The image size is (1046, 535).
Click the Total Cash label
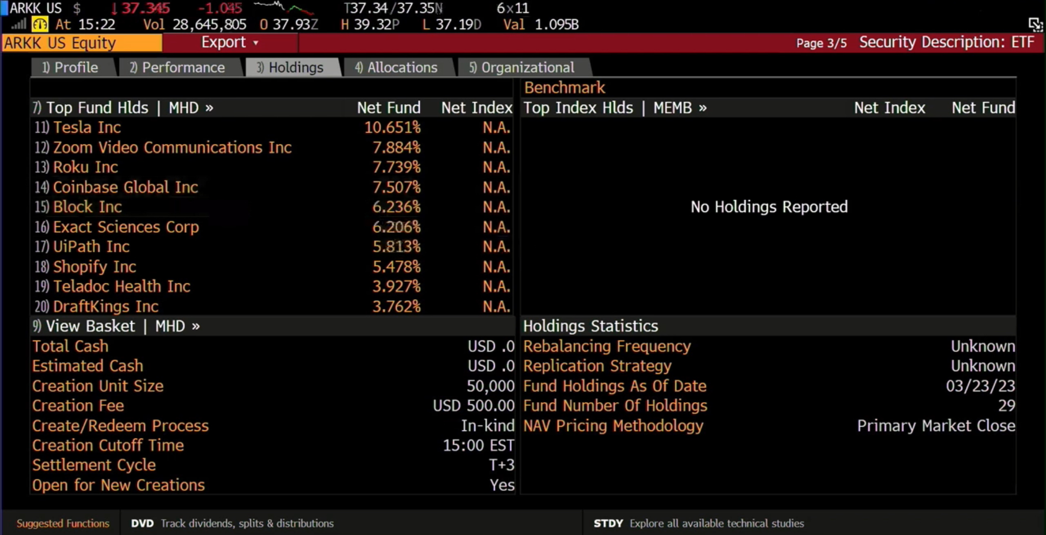click(70, 346)
